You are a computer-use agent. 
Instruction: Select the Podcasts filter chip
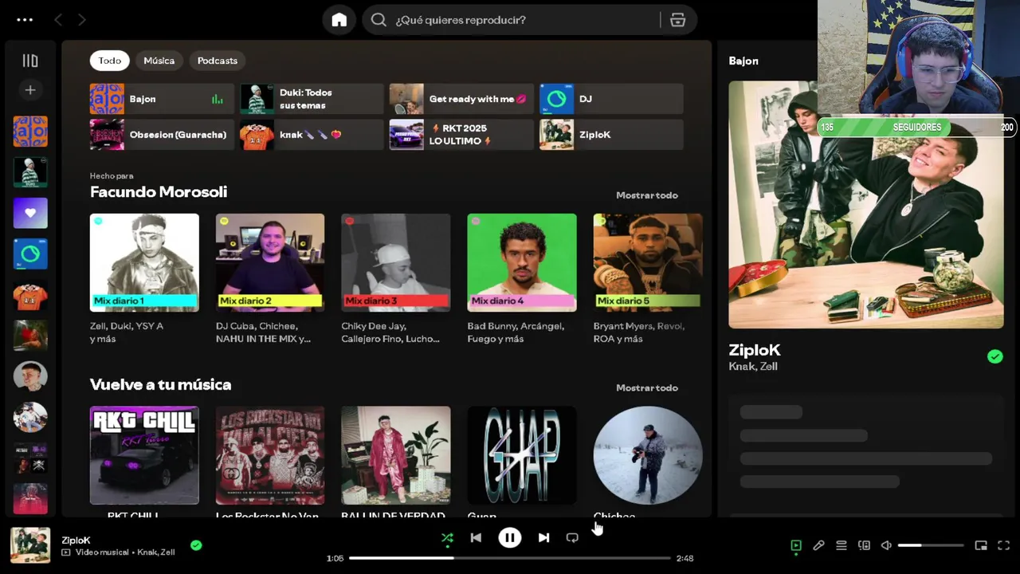pos(218,61)
